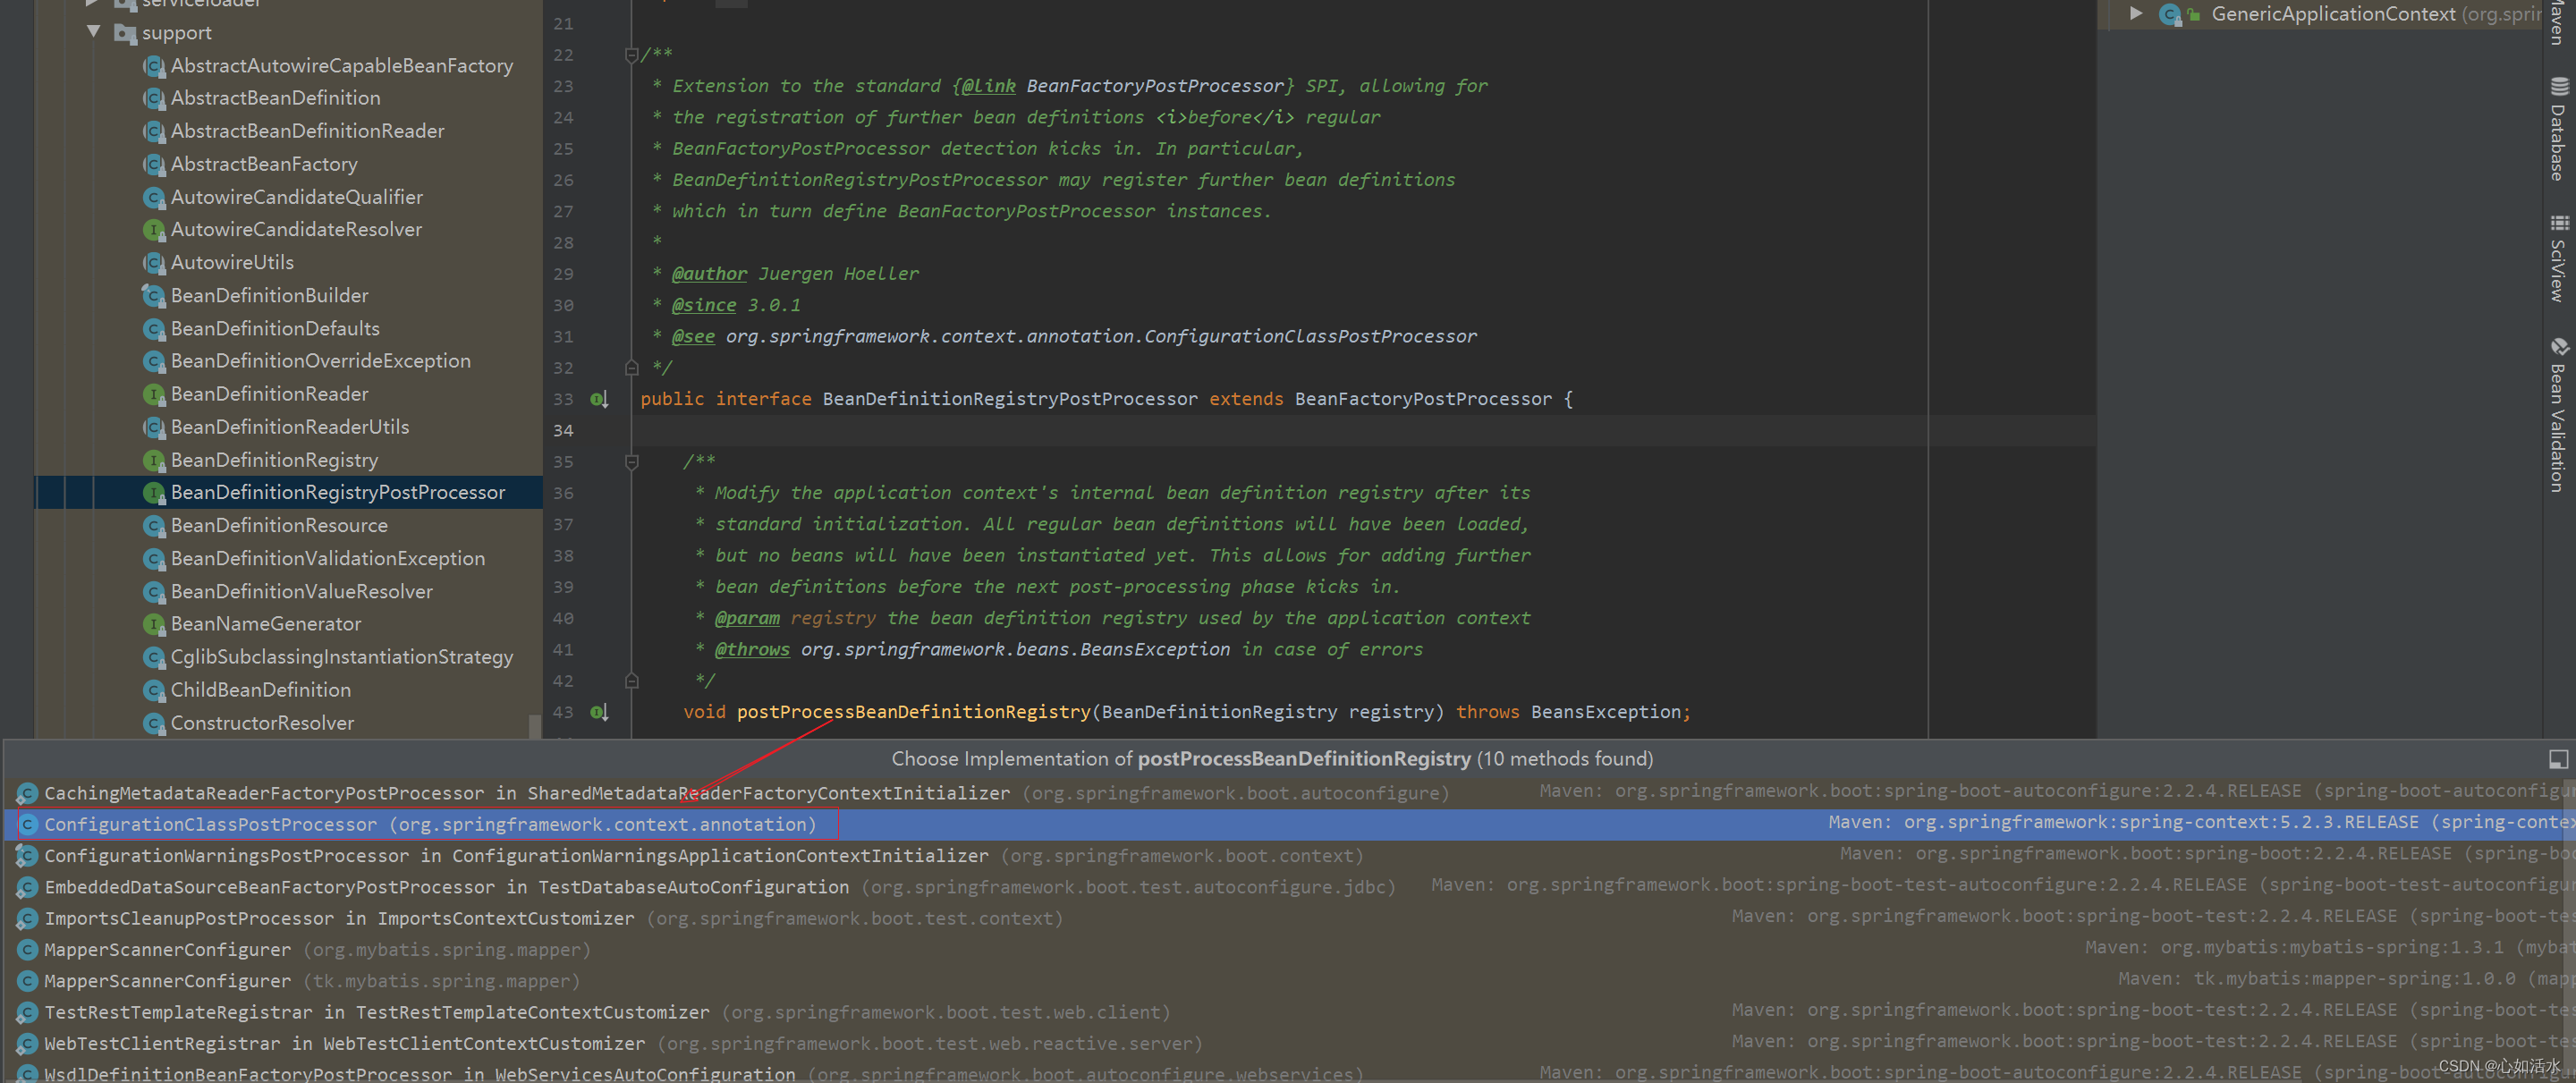Viewport: 2576px width, 1083px height.
Task: Click the class icon beside ConfigurationClassPostProcessor in popup
Action: pos(27,824)
